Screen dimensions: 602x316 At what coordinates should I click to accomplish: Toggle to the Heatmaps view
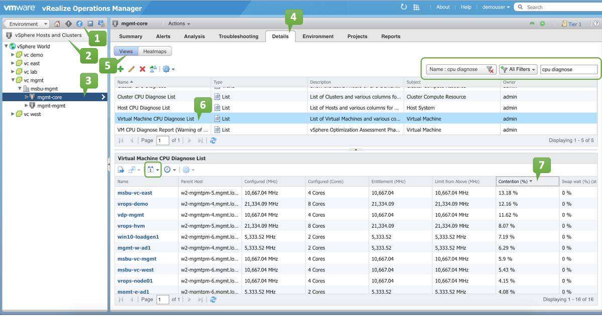pyautogui.click(x=155, y=51)
